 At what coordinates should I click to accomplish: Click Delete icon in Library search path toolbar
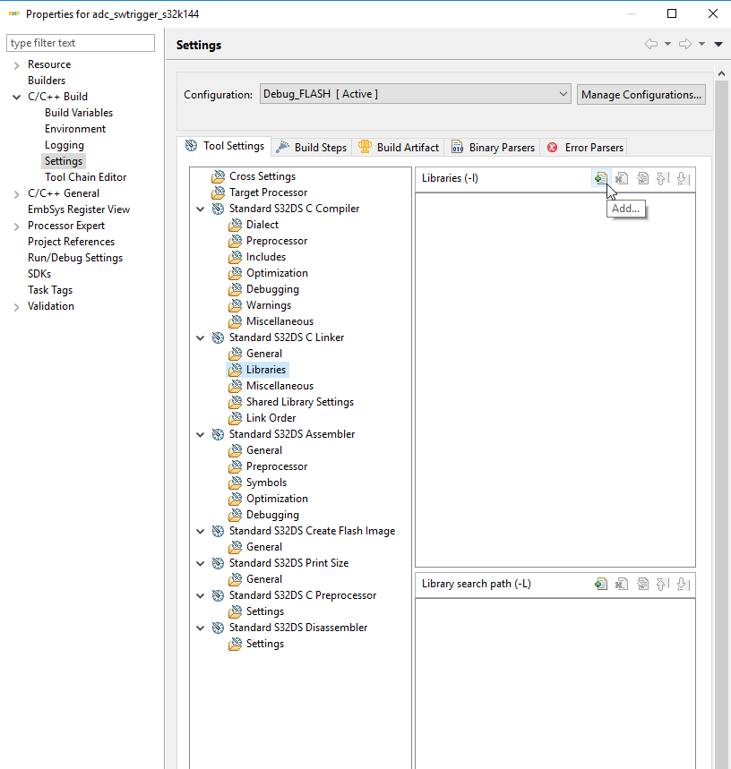point(622,584)
